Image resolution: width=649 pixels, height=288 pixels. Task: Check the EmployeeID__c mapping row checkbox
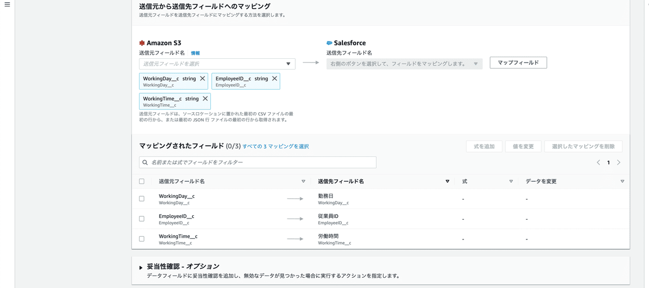point(142,218)
